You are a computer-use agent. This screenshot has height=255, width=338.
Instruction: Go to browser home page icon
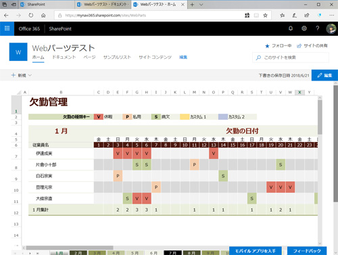point(43,16)
